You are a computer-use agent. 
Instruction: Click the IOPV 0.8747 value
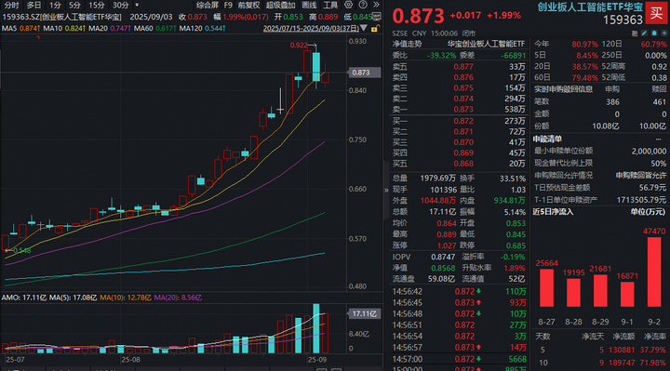click(x=443, y=257)
